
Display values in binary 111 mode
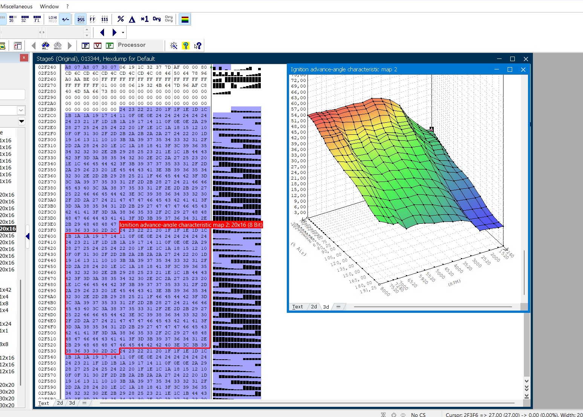coord(104,19)
